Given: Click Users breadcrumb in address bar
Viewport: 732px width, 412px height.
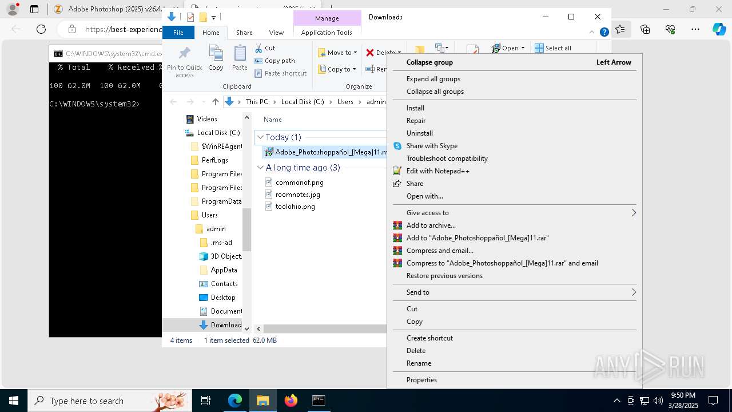Looking at the screenshot, I should coord(345,102).
